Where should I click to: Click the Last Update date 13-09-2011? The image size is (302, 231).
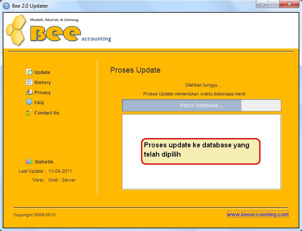point(60,171)
